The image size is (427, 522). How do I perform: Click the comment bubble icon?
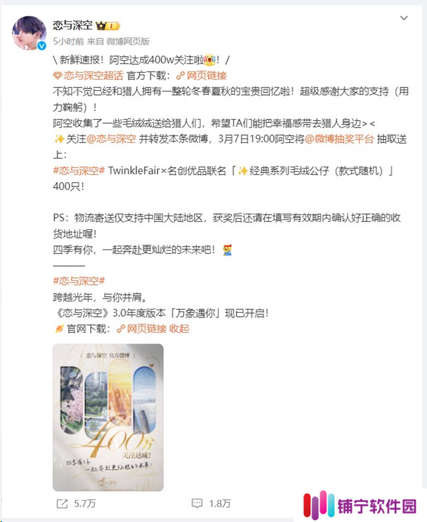click(197, 503)
